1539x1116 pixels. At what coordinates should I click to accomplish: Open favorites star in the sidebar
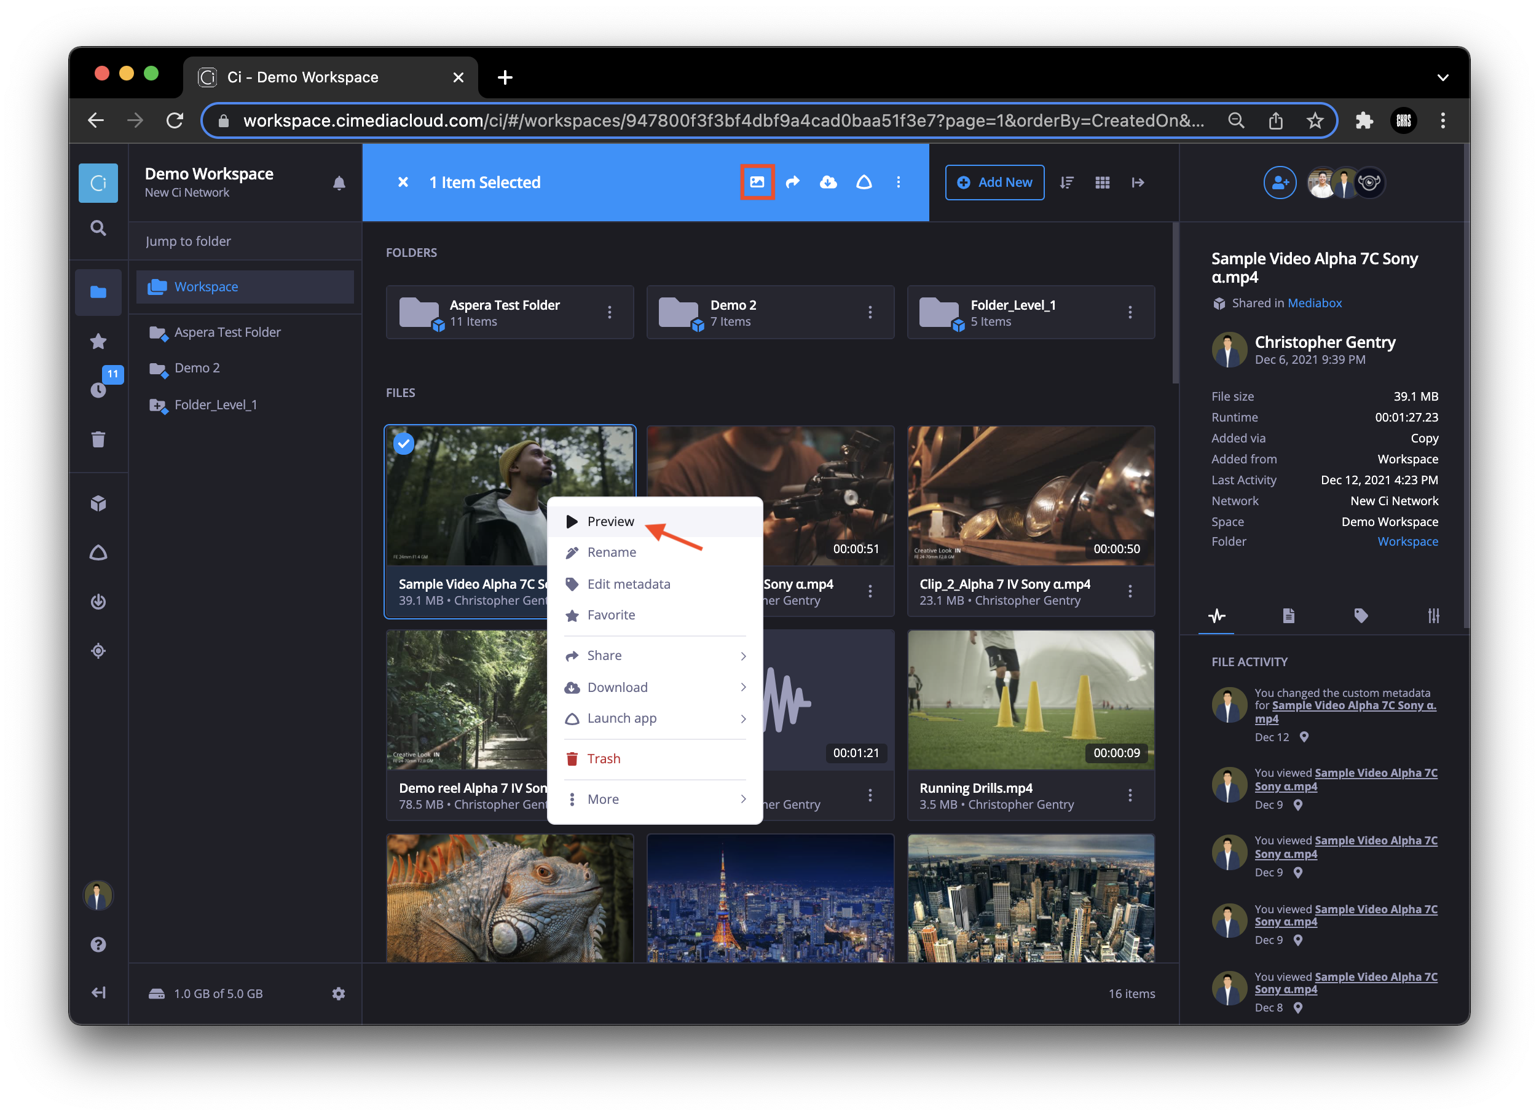pyautogui.click(x=98, y=341)
